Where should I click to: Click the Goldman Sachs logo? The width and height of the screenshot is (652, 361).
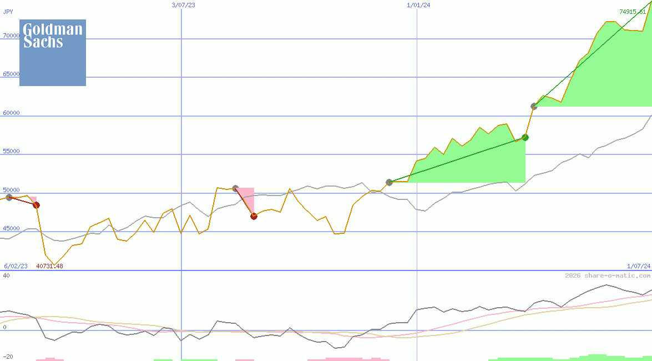(52, 53)
